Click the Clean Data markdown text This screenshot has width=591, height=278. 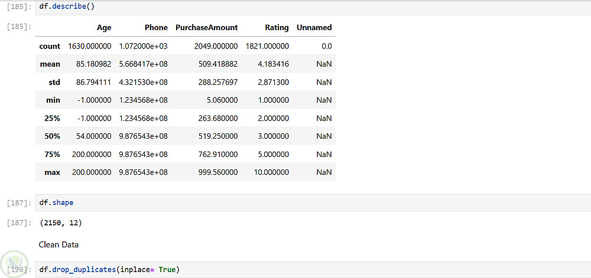(59, 244)
